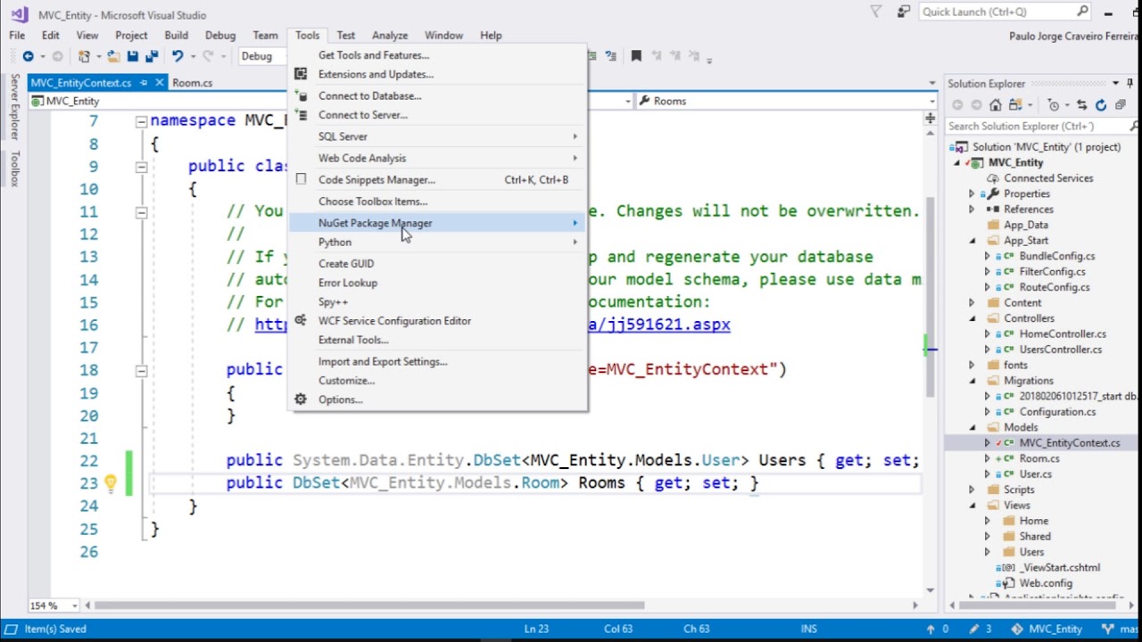This screenshot has width=1142, height=642.
Task: Open the Debug configuration dropdown
Action: coord(261,56)
